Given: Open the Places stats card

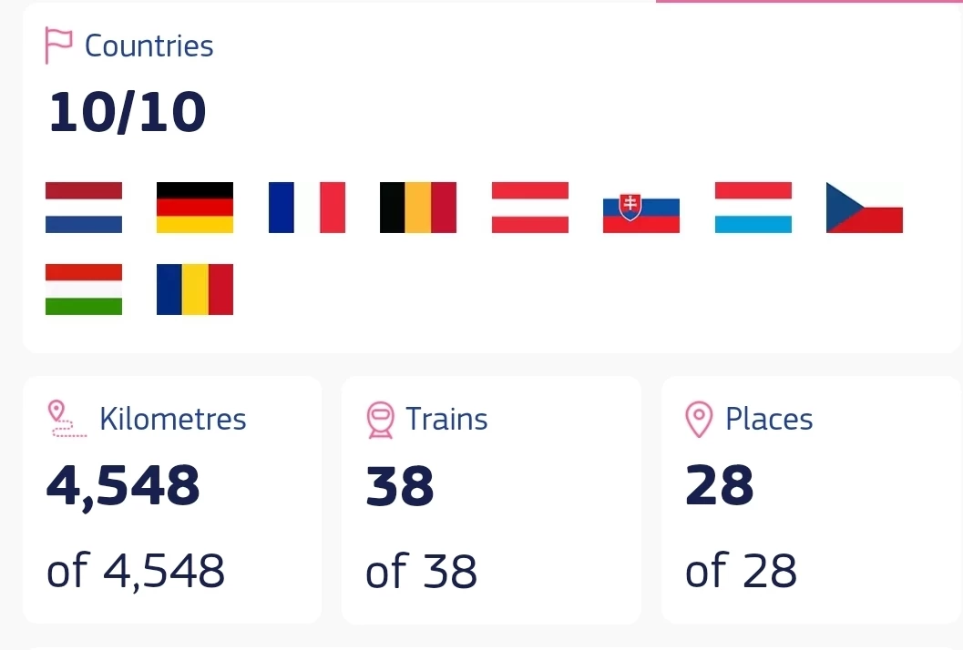Looking at the screenshot, I should (812, 500).
